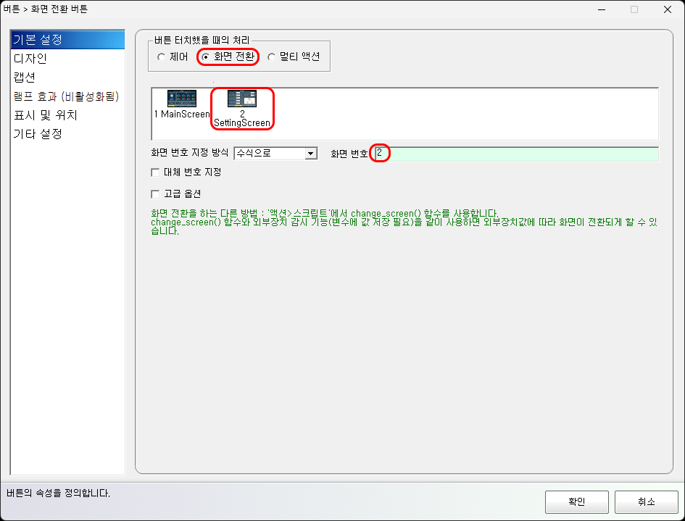Minimize the dialog window

(x=602, y=9)
